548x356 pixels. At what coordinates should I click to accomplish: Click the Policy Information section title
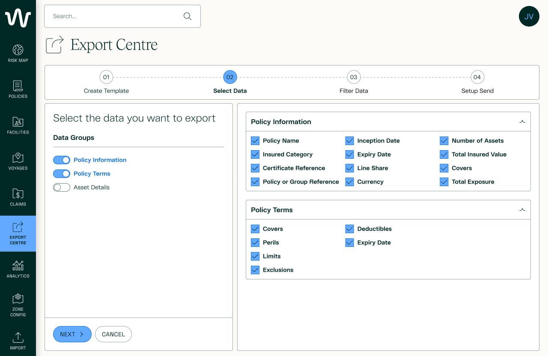pos(281,122)
